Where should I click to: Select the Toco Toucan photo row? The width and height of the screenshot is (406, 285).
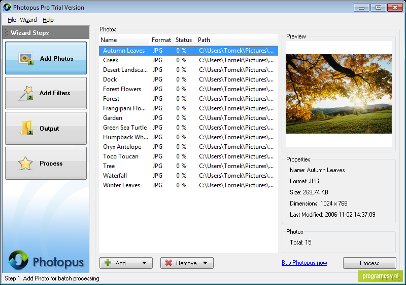coord(188,156)
